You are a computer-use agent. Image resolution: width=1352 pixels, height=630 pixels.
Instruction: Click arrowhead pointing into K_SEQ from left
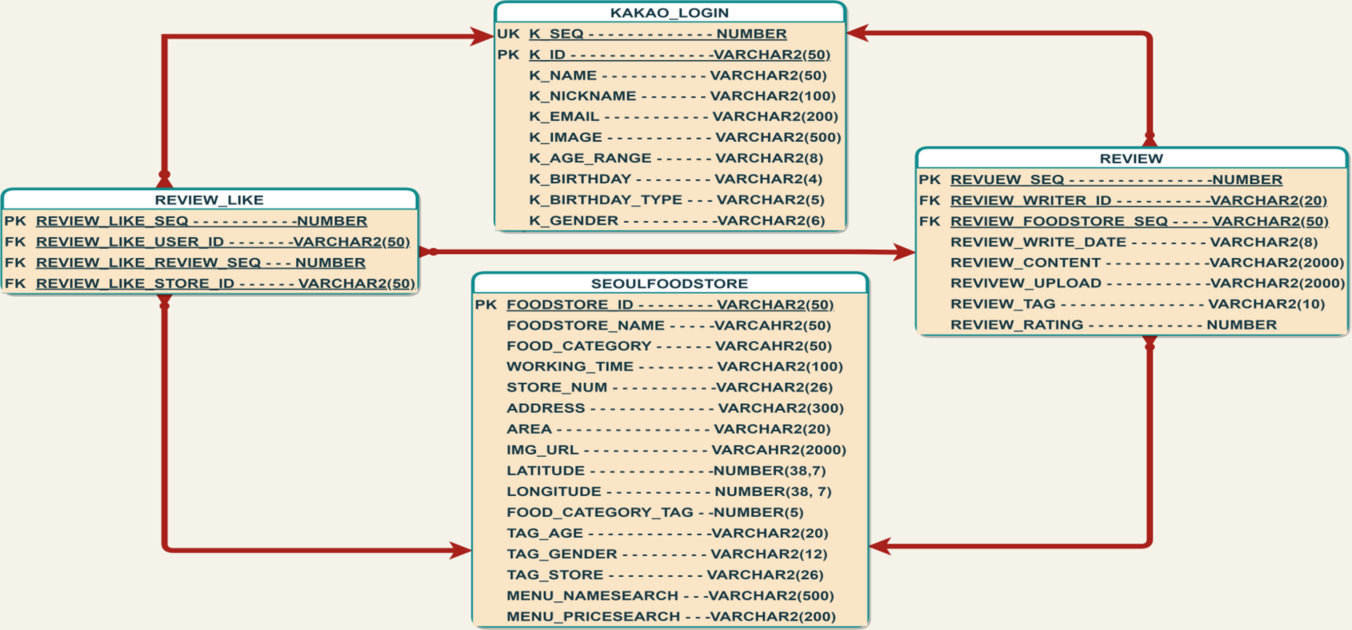click(482, 36)
